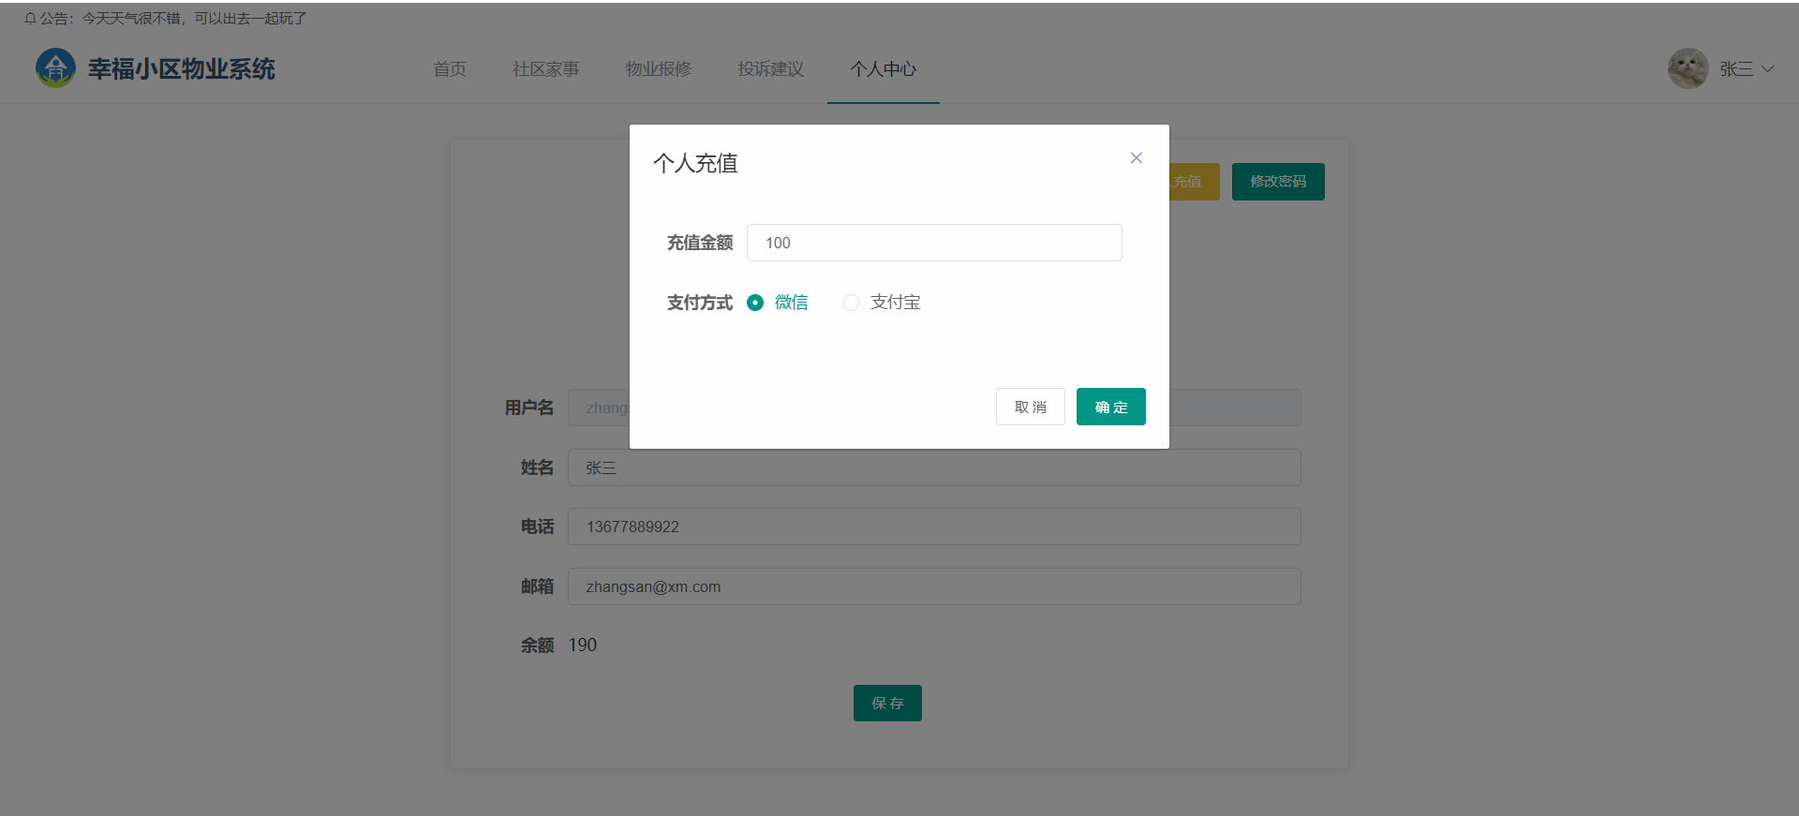Click the 邮箱 input field

click(934, 586)
